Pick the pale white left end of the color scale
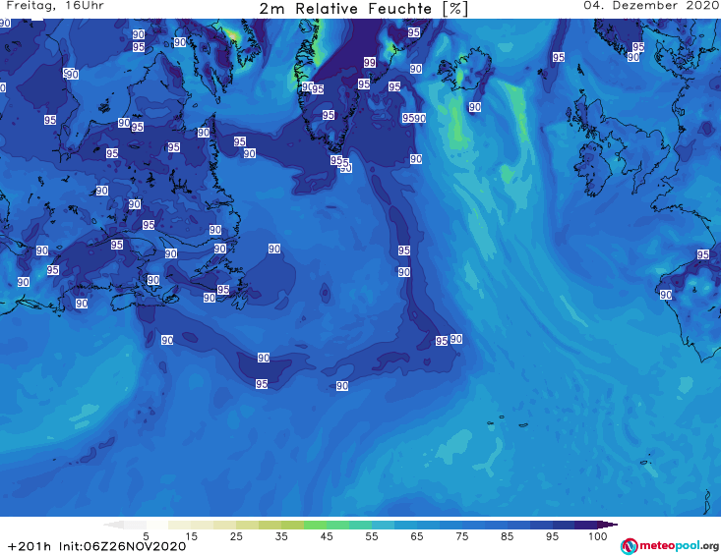 coord(113,525)
